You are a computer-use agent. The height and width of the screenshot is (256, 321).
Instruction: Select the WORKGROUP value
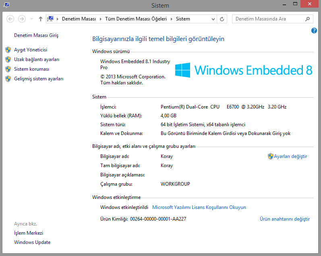click(175, 184)
